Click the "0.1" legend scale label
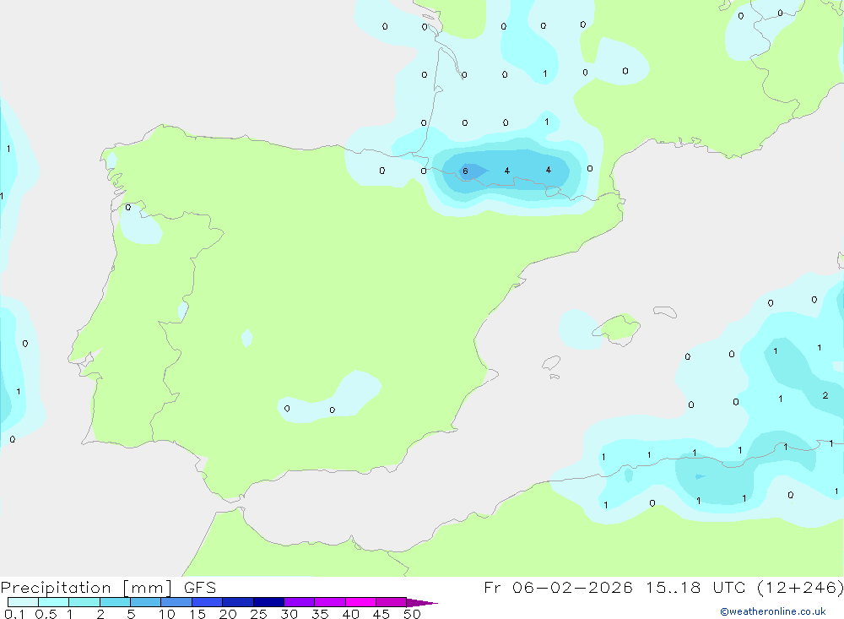 14,614
